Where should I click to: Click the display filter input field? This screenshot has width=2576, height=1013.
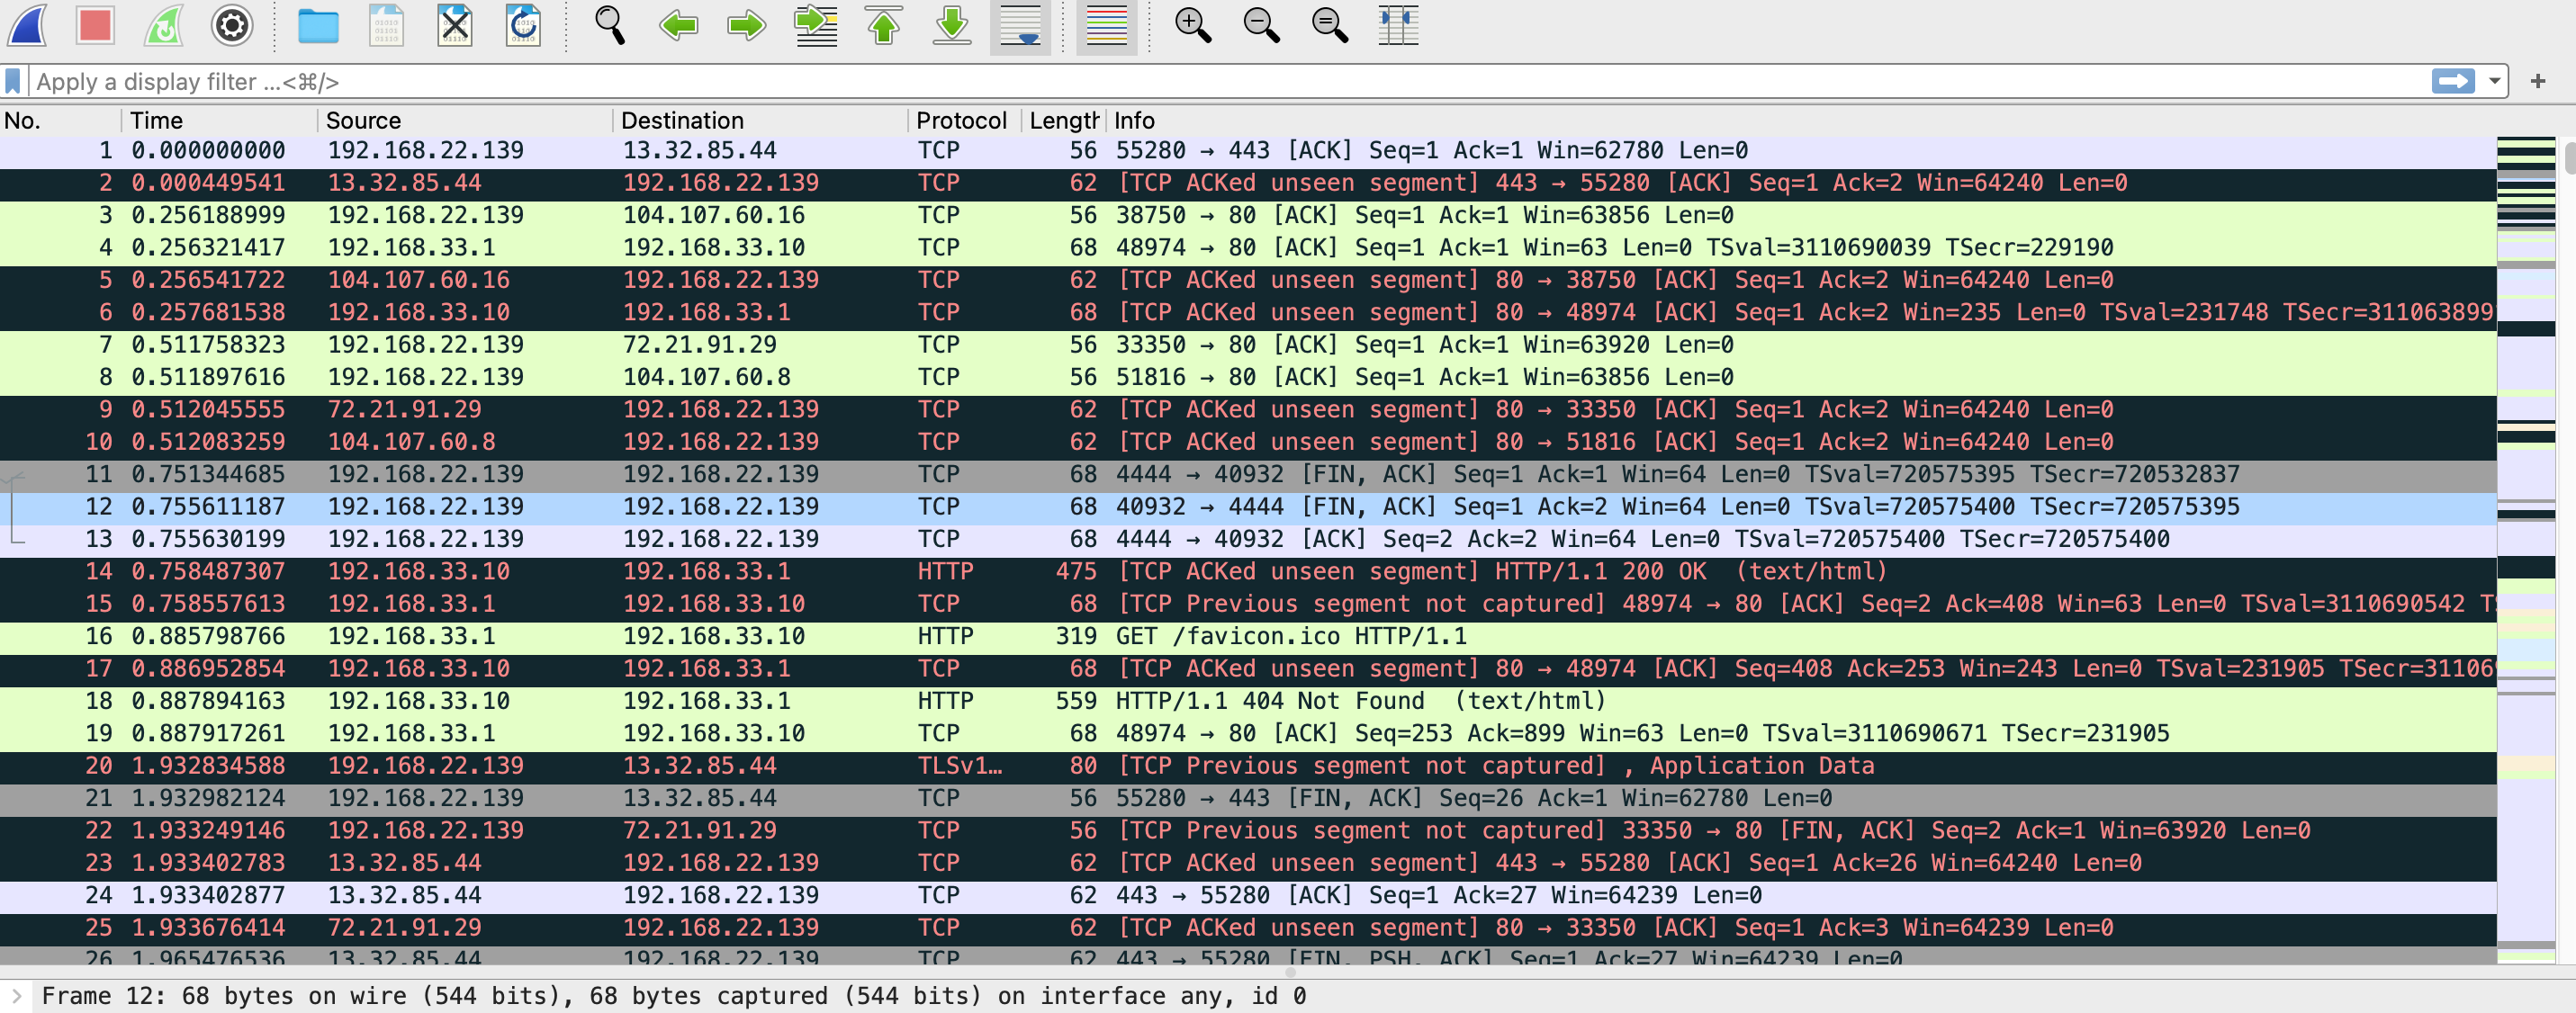(1200, 81)
